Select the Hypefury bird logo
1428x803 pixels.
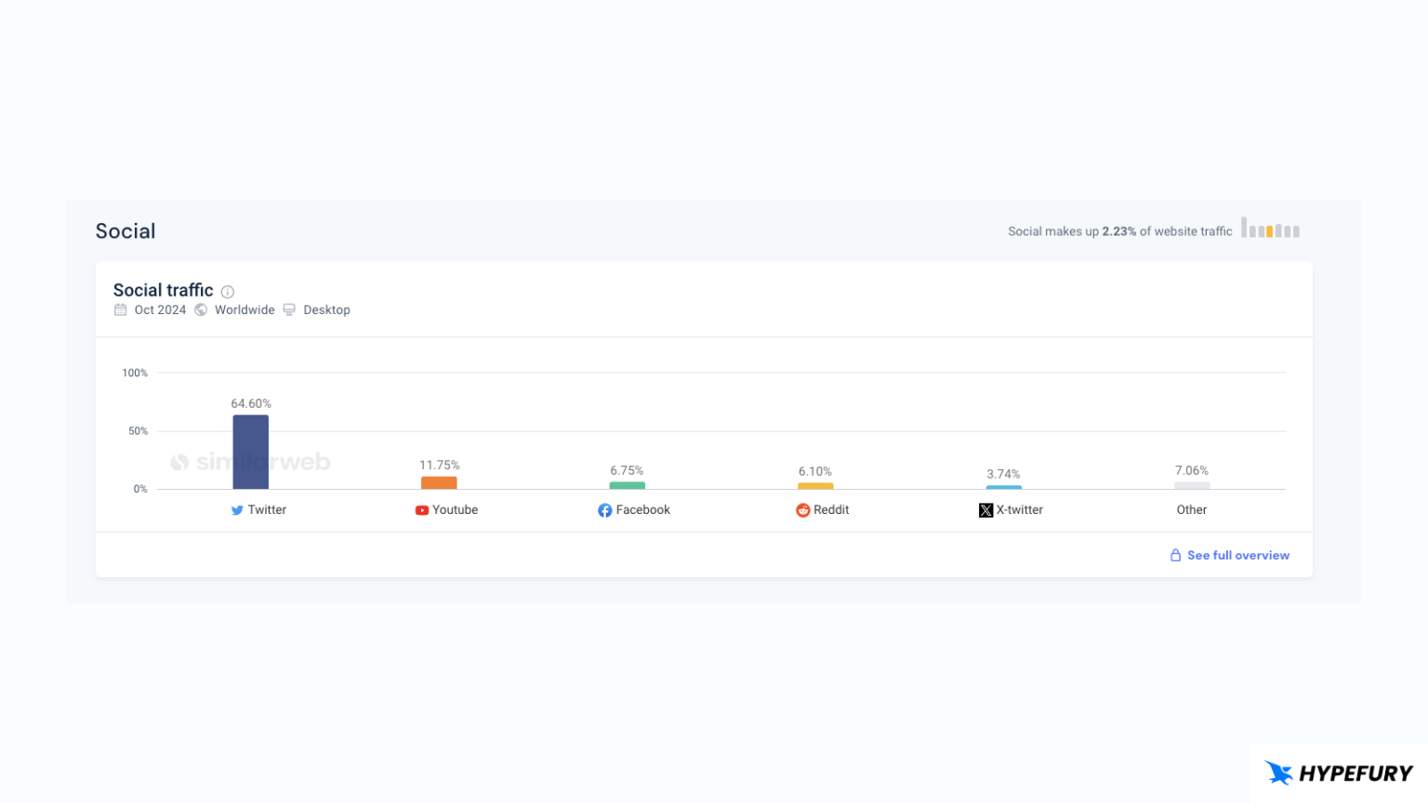(1278, 772)
